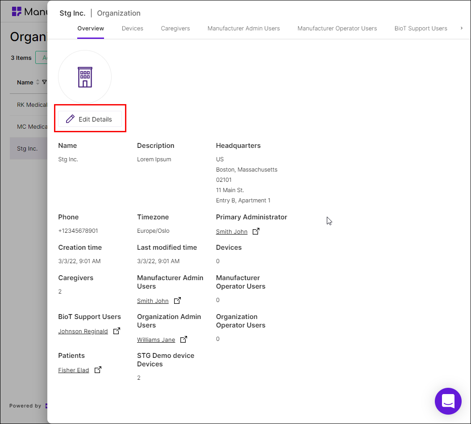Screen dimensions: 471x424
Task: Click the 02101 zip code value
Action: click(x=224, y=180)
